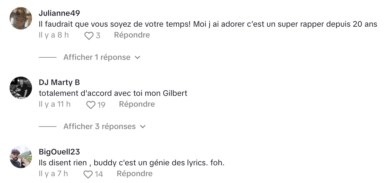The image size is (390, 183).
Task: Choose Répondre below BigOuell23's comment
Action: [134, 174]
